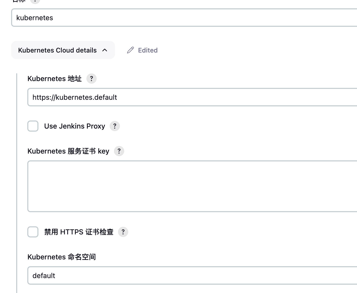
Task: Click the Edited status text
Action: [148, 50]
